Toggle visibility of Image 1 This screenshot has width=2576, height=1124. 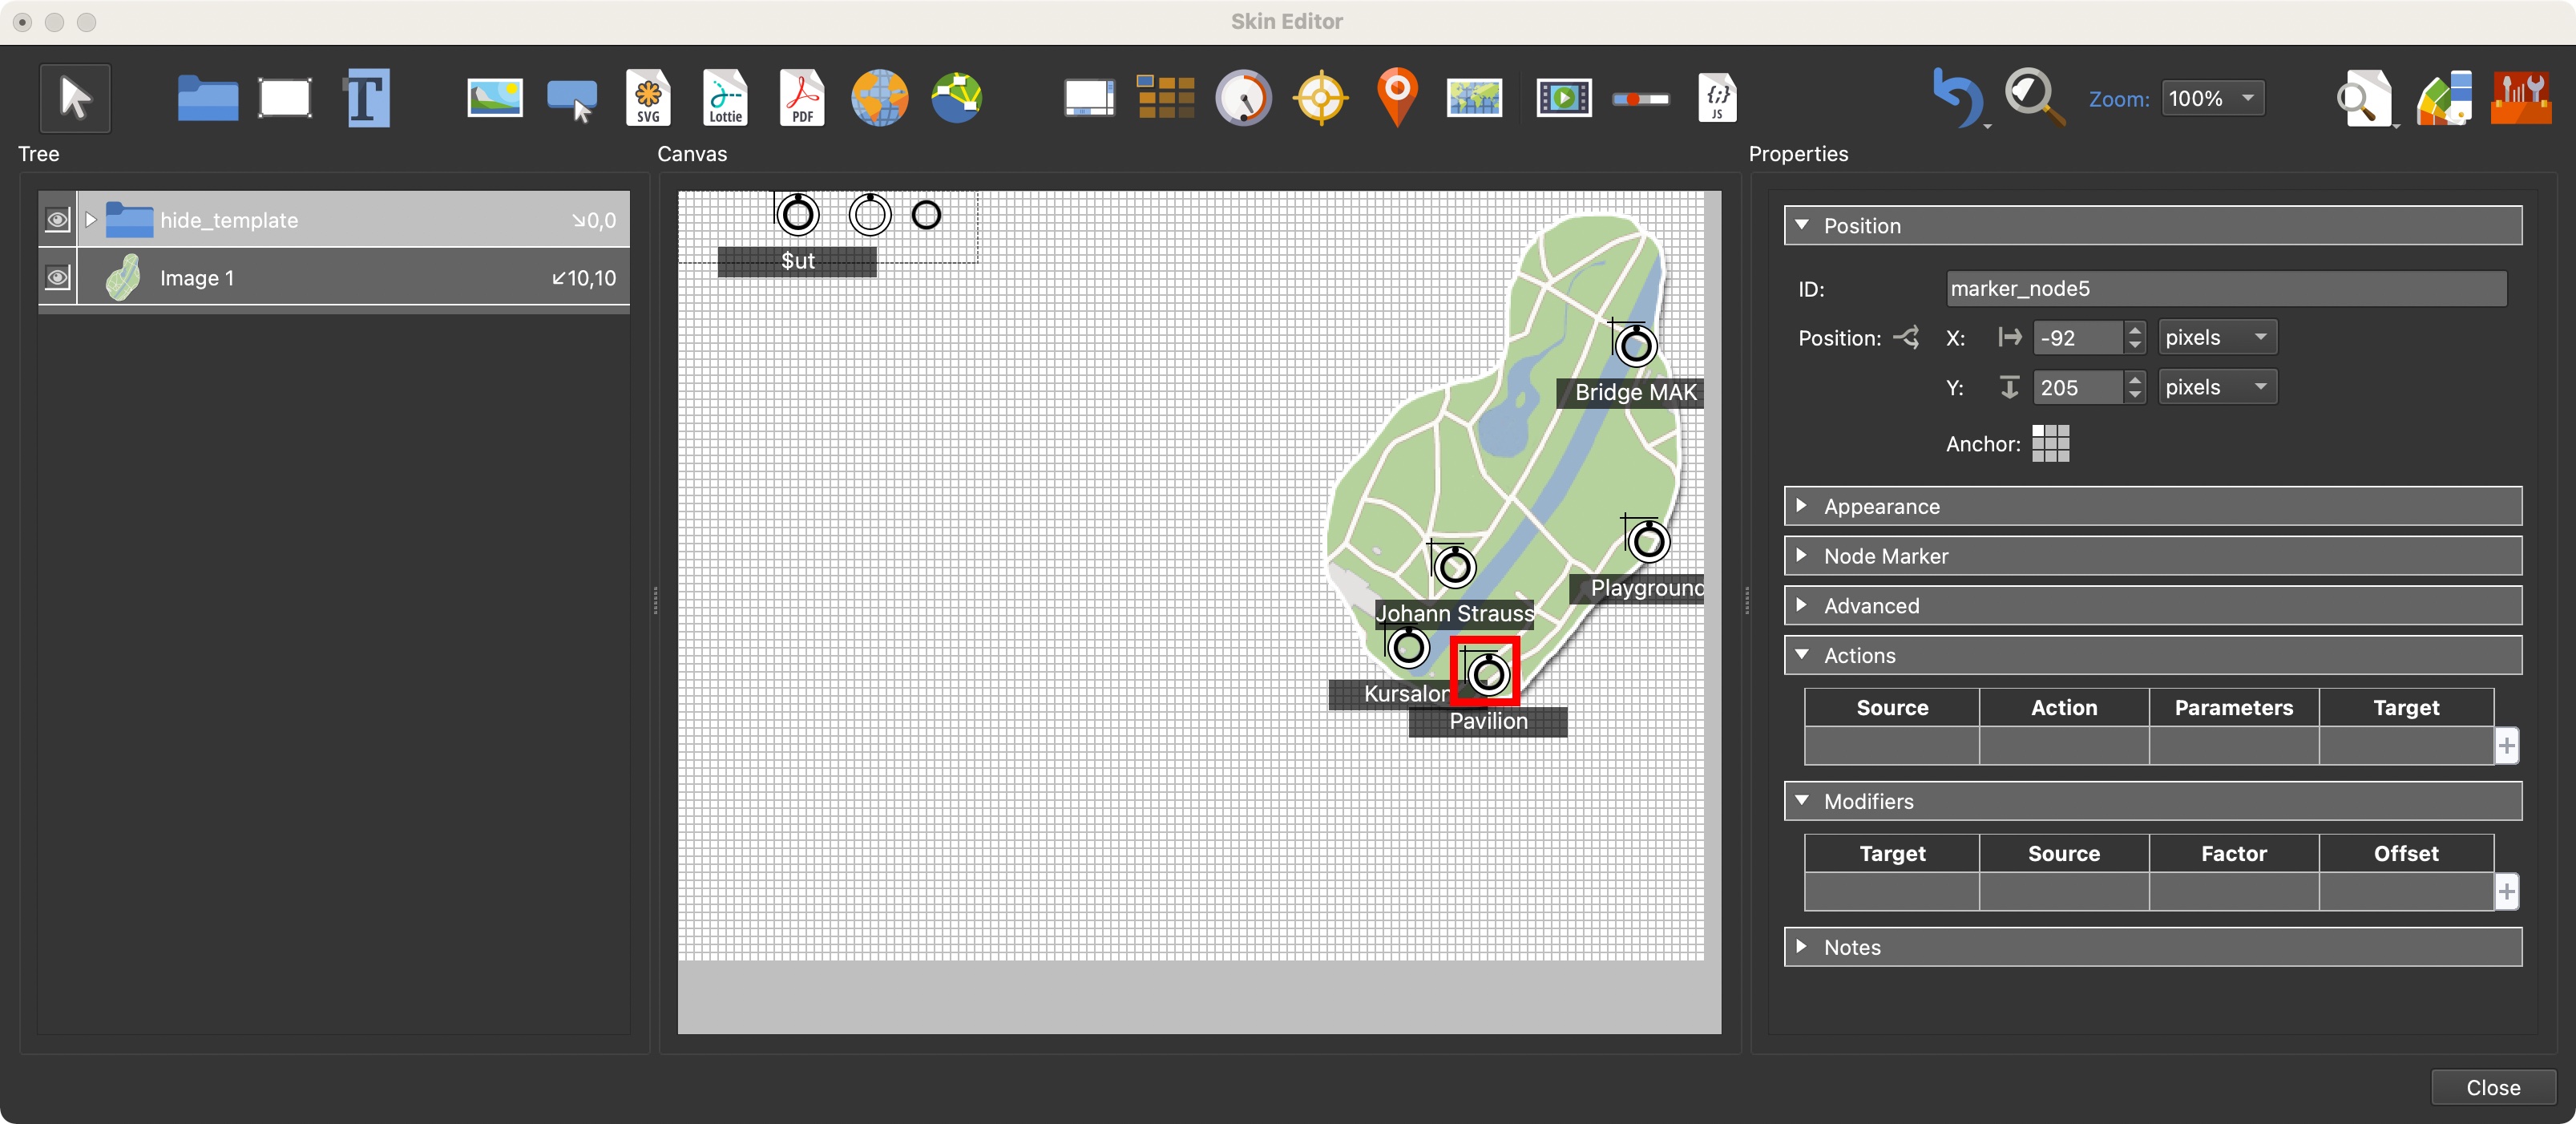click(58, 277)
